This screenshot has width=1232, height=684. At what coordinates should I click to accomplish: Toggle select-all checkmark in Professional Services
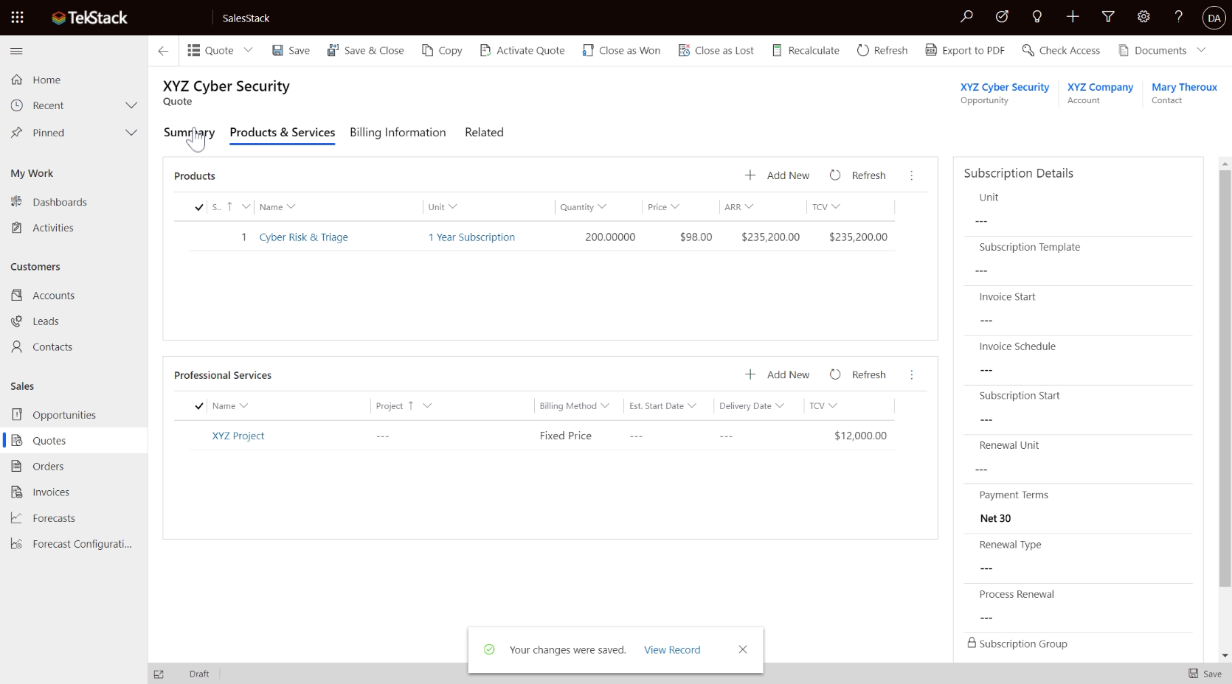[x=199, y=406]
